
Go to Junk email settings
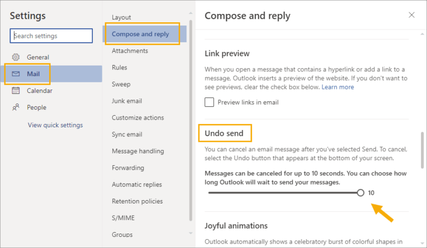(x=127, y=101)
